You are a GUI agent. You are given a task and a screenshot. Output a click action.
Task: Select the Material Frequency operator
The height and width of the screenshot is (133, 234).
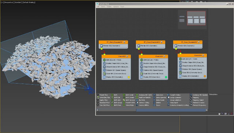pyautogui.click(x=198, y=105)
